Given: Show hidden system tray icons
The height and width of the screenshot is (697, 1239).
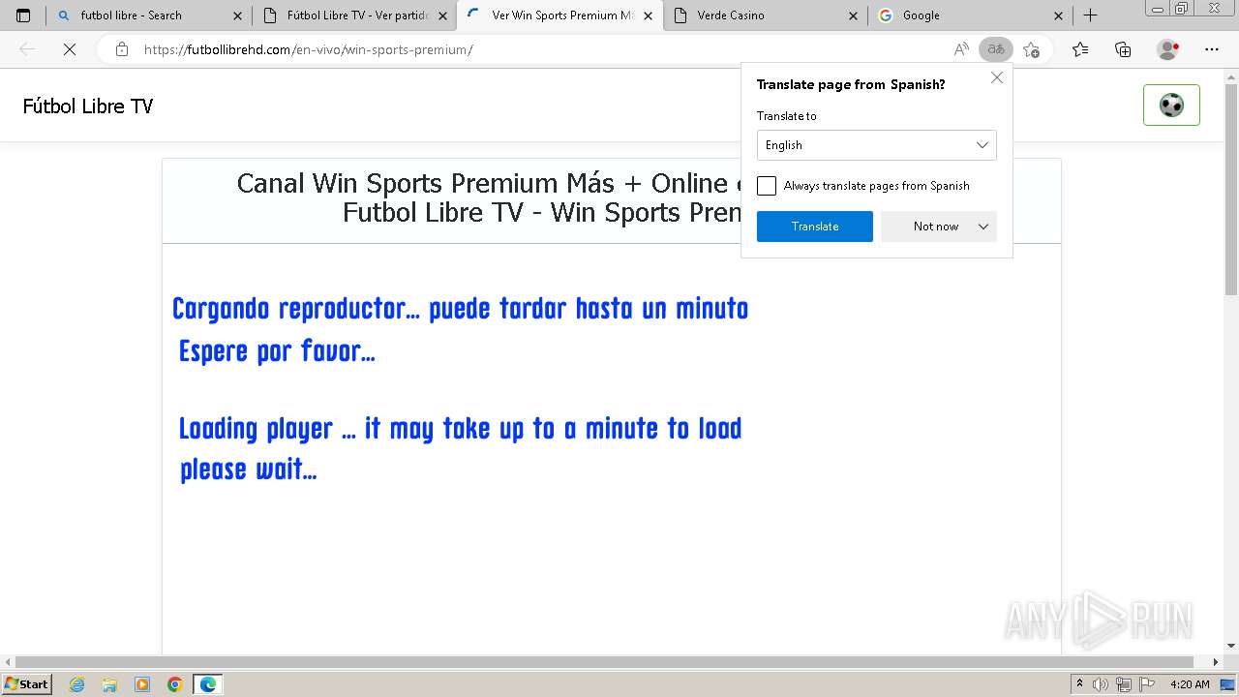Looking at the screenshot, I should coord(1079,684).
